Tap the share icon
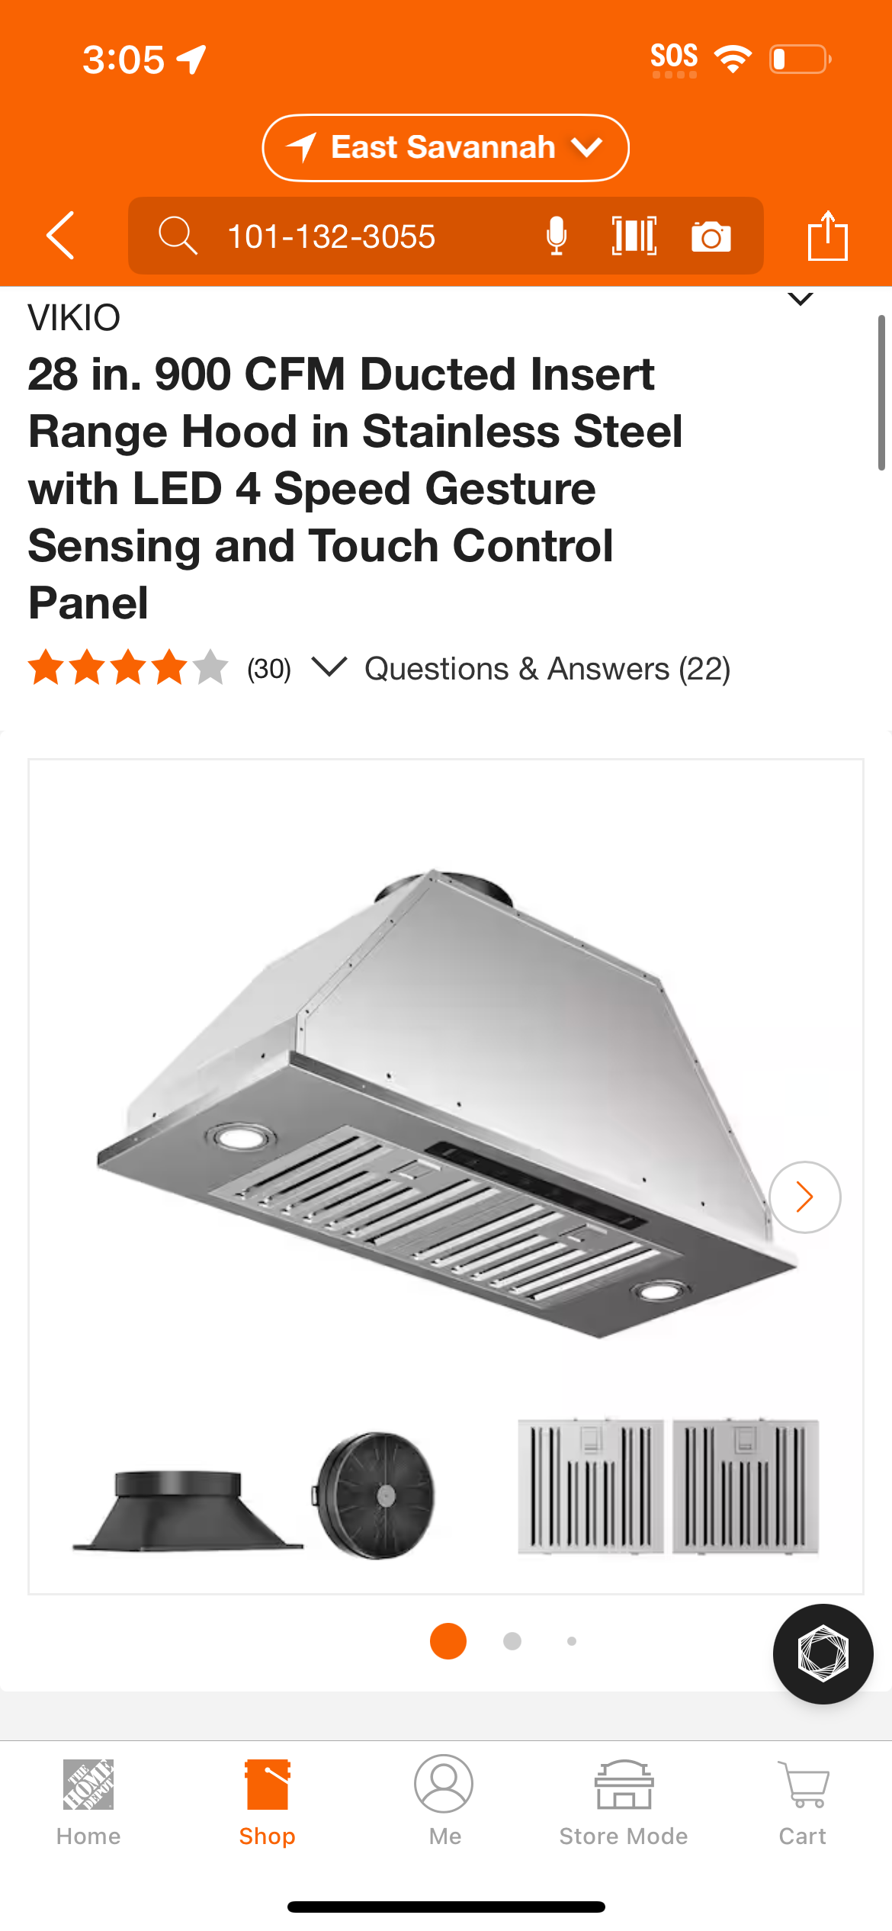This screenshot has width=892, height=1931. pos(827,236)
